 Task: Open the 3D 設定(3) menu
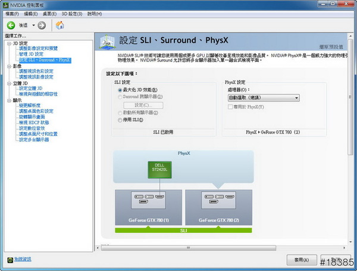tap(72, 14)
